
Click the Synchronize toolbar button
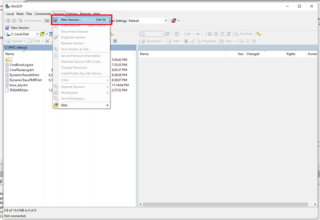[x=29, y=21]
